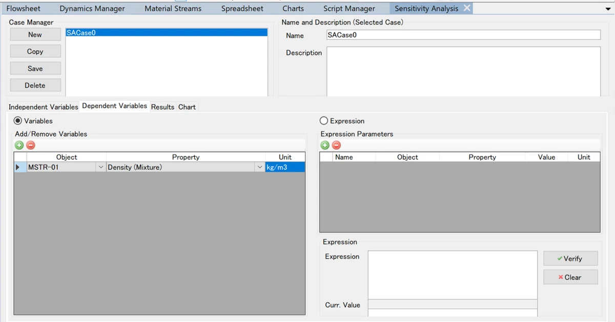Screen dimensions: 615x322
Task: Click the Curr. Value field
Action: (x=453, y=304)
